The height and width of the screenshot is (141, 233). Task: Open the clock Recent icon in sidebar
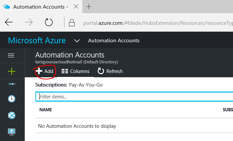[x=12, y=99]
